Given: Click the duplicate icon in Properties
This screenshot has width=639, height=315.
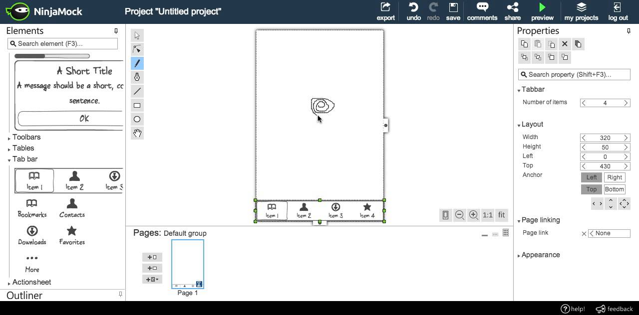Looking at the screenshot, I should [x=551, y=44].
